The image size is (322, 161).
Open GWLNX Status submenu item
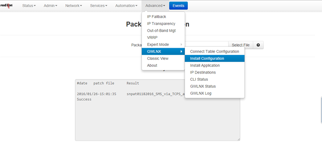215,86
